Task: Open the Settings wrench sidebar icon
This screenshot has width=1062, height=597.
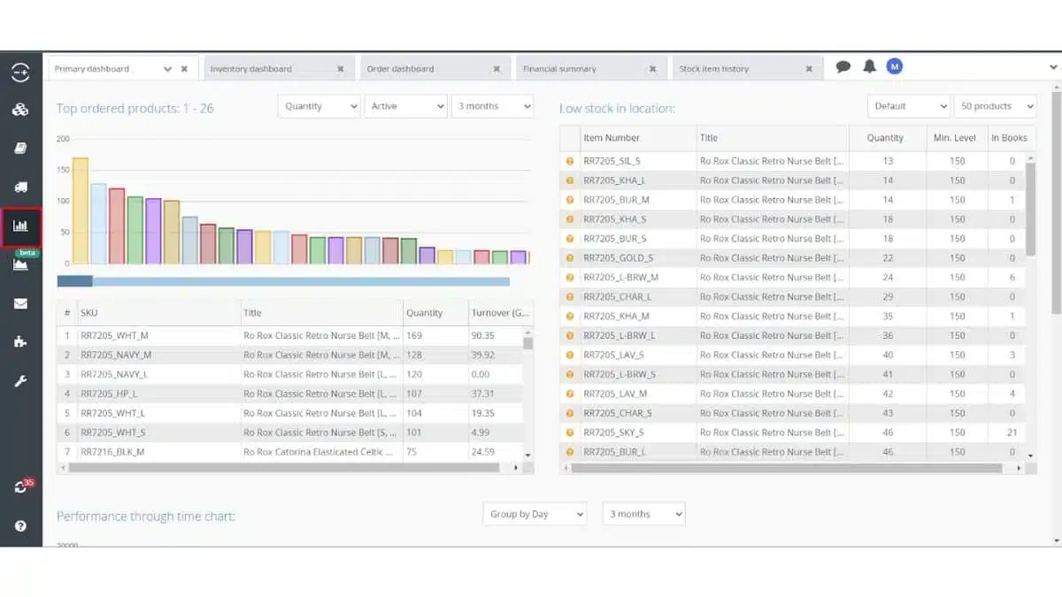Action: point(20,381)
